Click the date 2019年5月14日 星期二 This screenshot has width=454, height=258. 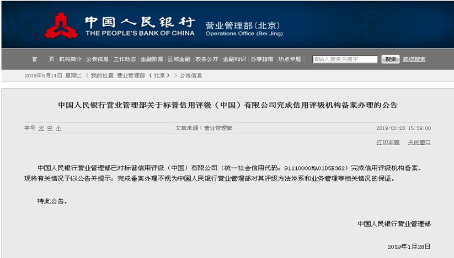click(x=54, y=75)
